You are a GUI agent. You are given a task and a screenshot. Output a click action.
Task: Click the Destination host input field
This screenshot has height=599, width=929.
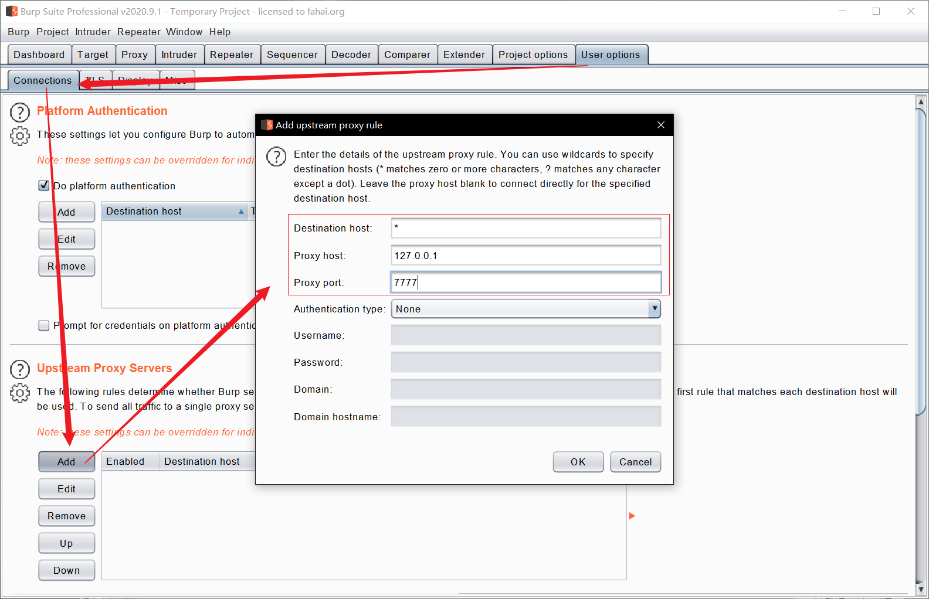pos(526,228)
